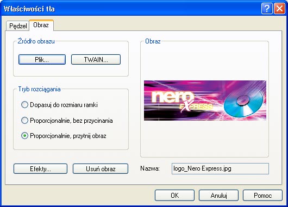Close the Właściwości tła dialog

click(x=279, y=9)
